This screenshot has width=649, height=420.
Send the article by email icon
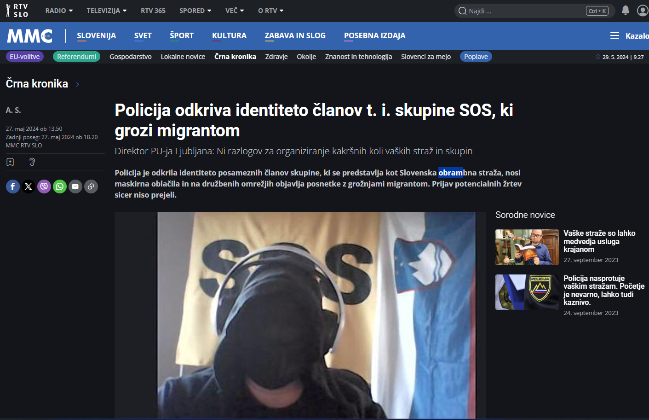(75, 187)
